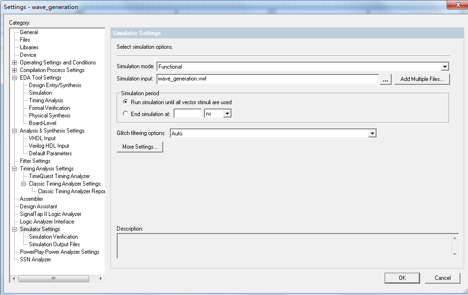Open More Settings dialog
468x295 pixels.
140,147
